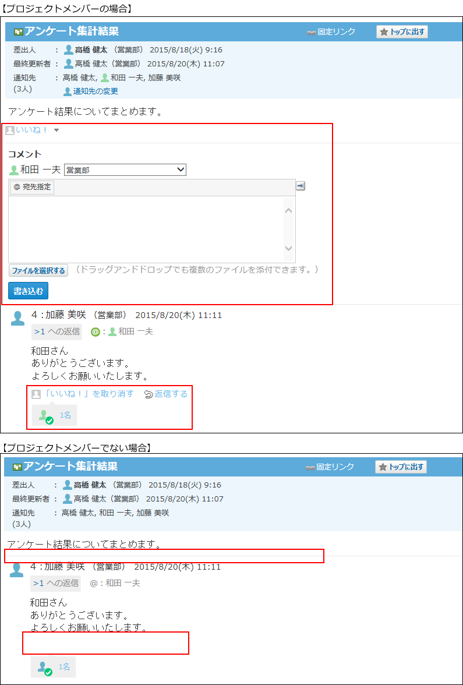Click the comment box scroll-up arrow

point(288,211)
